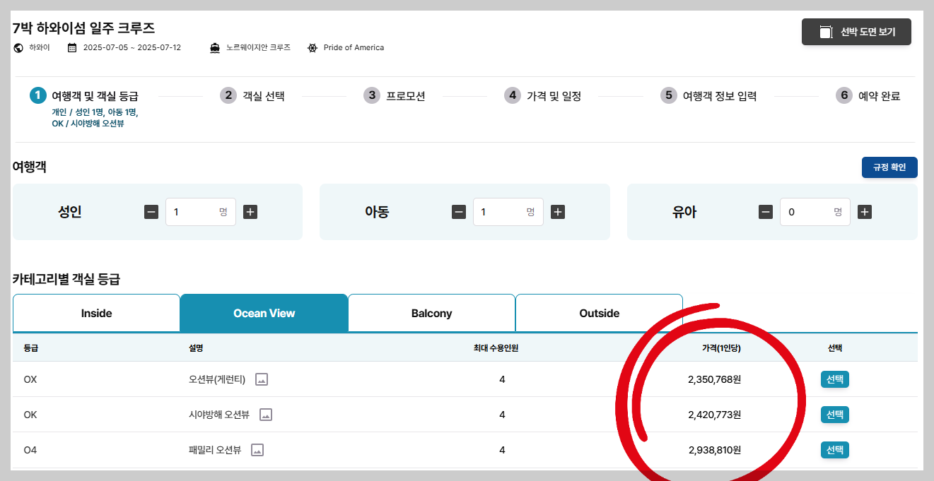The image size is (934, 481).
Task: Decrease the adult count with the minus button
Action: (x=151, y=211)
